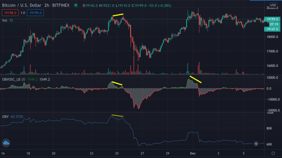Click the 60.572K OBV value
Screen dimensions: 282x158
pyautogui.click(x=17, y=117)
